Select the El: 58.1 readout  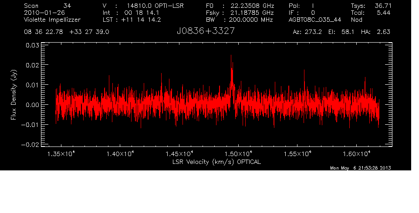[341, 32]
